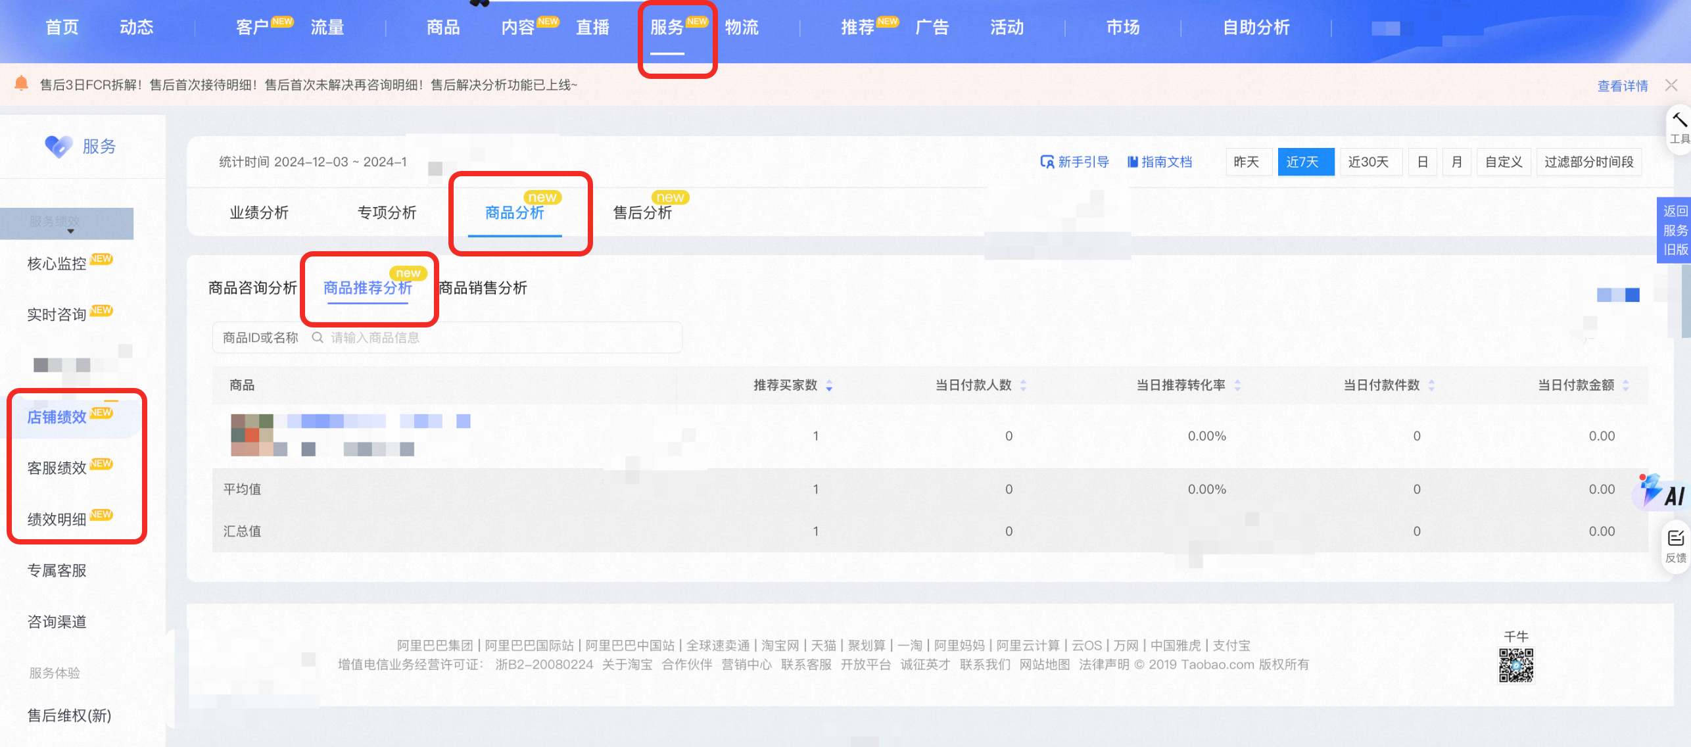Open 推荐 in top navigation
Viewport: 1691px width, 747px height.
(x=858, y=28)
